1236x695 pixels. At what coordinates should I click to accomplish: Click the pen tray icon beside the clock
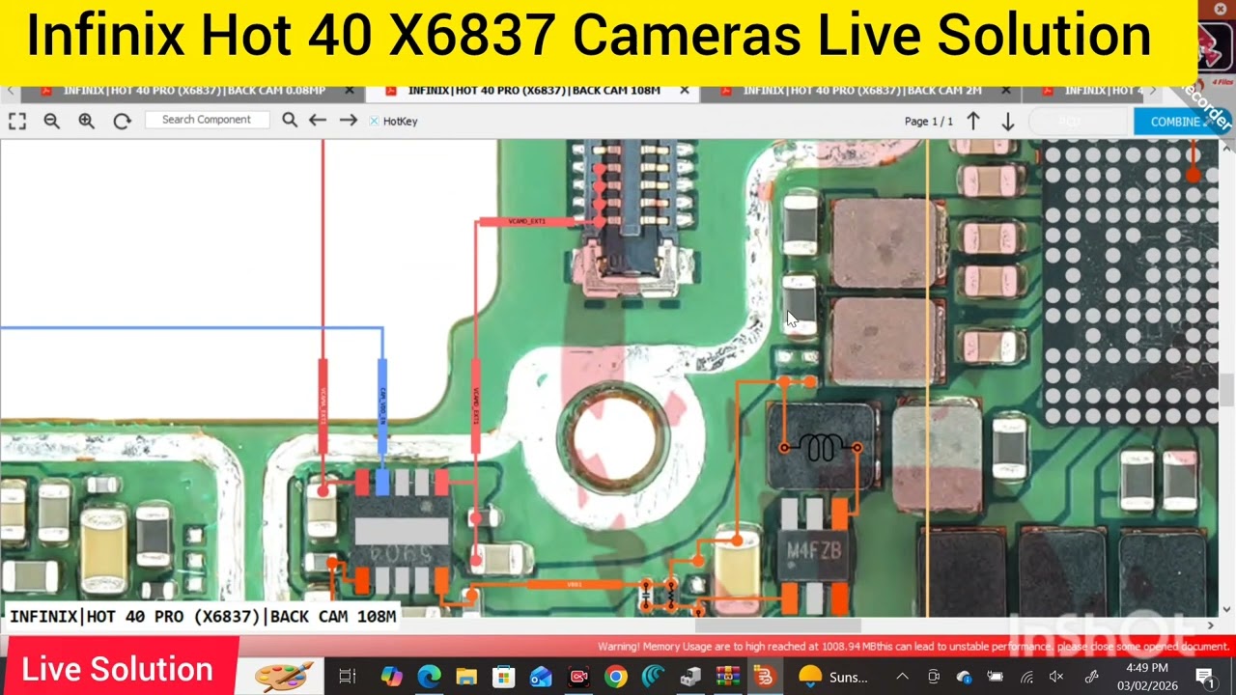click(x=1091, y=677)
